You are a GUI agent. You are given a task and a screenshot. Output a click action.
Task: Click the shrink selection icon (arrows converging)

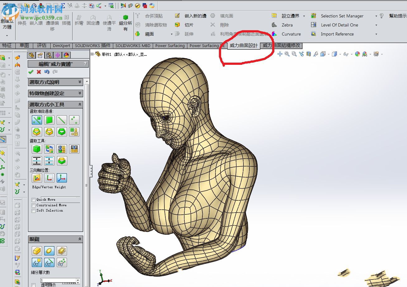pos(49,161)
